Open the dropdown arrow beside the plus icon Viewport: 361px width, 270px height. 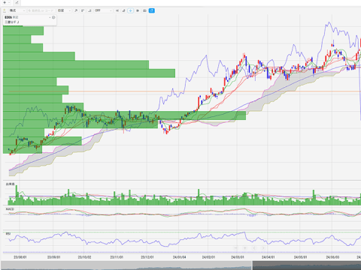click(9, 2)
